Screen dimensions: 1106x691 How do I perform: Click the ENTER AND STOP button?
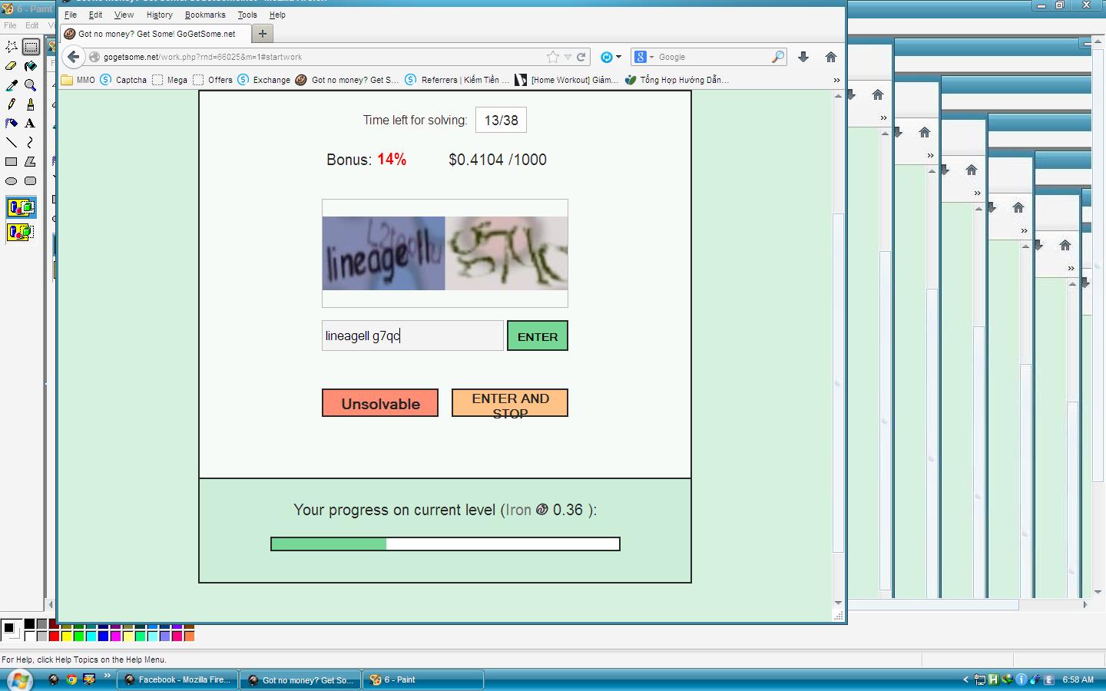[x=510, y=403]
